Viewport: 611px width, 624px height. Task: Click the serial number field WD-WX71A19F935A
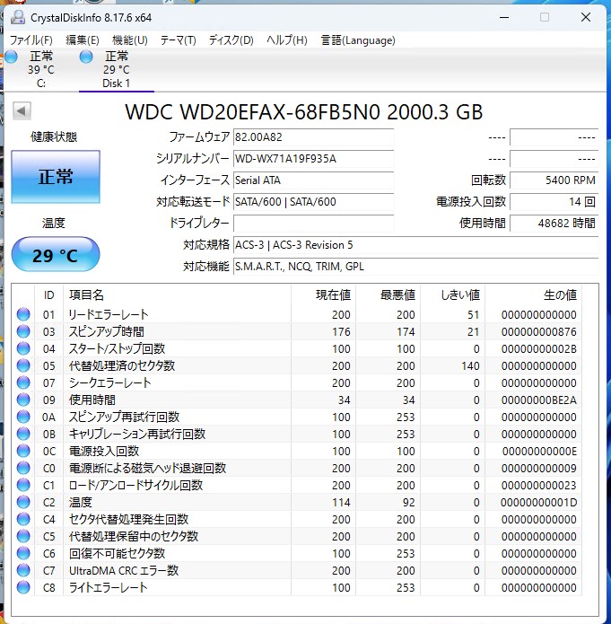tap(313, 159)
